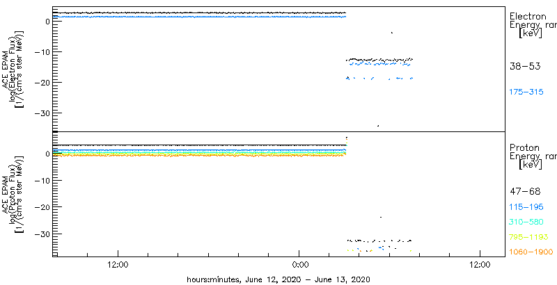Click the -10 tick label on electron axis
The image size is (557, 285).
(43, 51)
